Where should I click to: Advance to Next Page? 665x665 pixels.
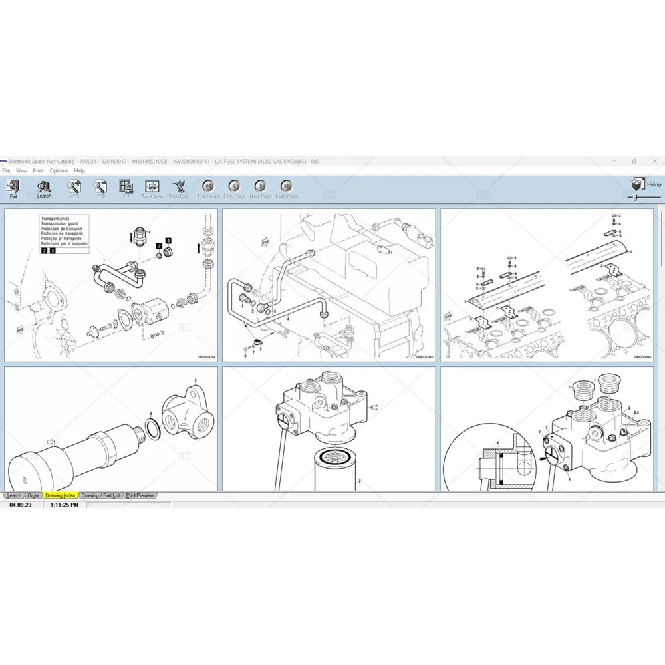261,186
